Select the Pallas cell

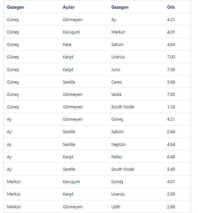[117, 157]
